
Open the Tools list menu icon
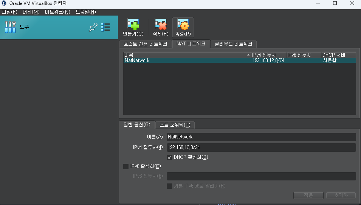[105, 27]
